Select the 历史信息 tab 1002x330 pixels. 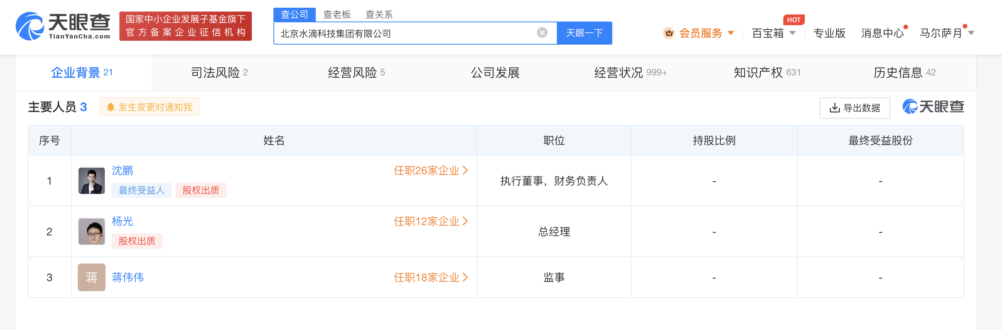[x=904, y=73]
